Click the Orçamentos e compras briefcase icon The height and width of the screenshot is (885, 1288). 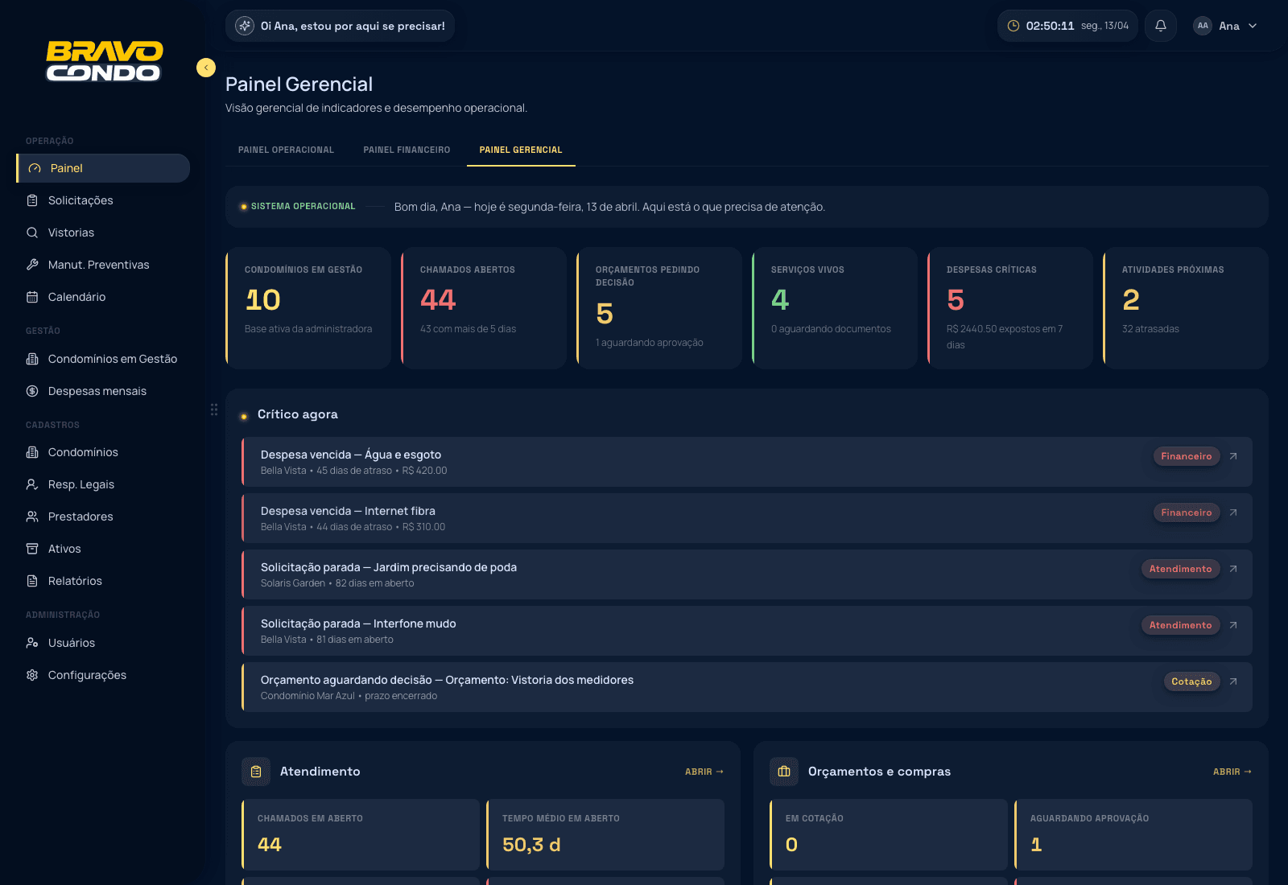tap(784, 772)
